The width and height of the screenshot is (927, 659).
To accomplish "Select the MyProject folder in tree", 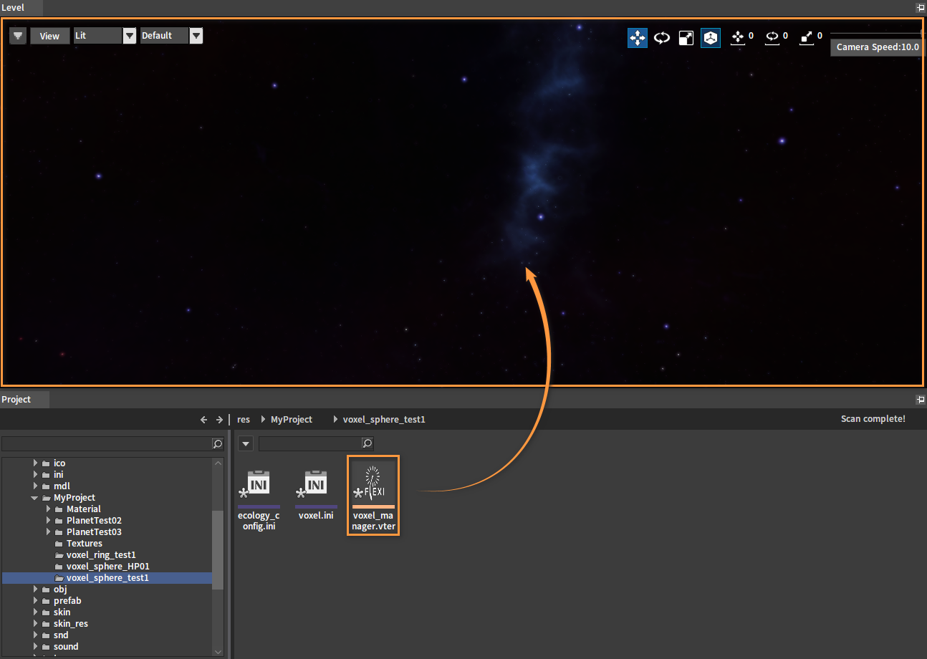I will coord(75,498).
